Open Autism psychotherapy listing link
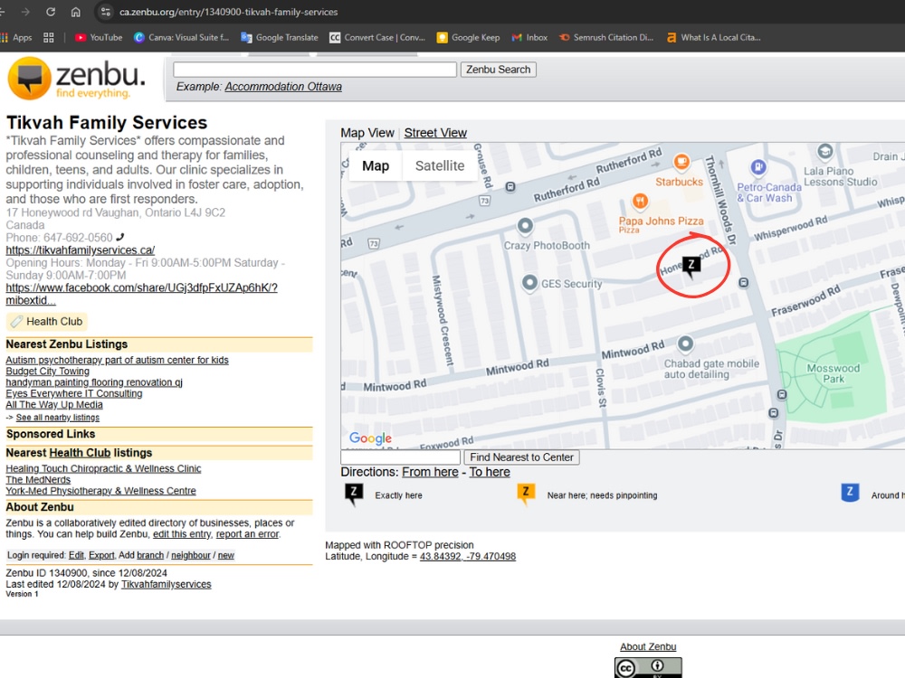 coord(117,360)
